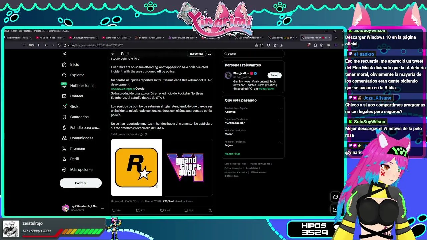Open the Herramientas menu
The height and width of the screenshot is (240, 427).
(x=54, y=31)
